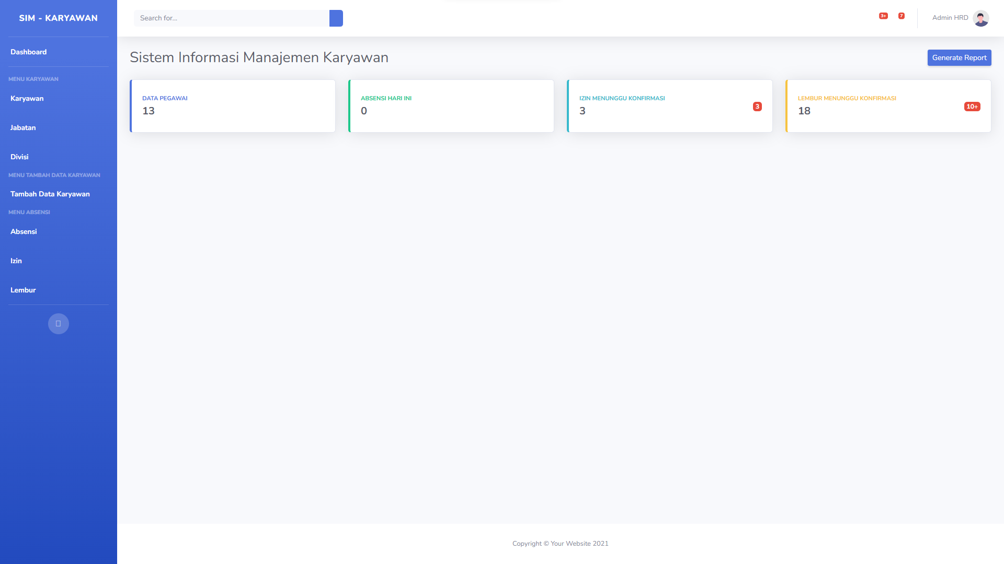Image resolution: width=1004 pixels, height=564 pixels.
Task: Click the blue search submit button
Action: click(x=336, y=18)
